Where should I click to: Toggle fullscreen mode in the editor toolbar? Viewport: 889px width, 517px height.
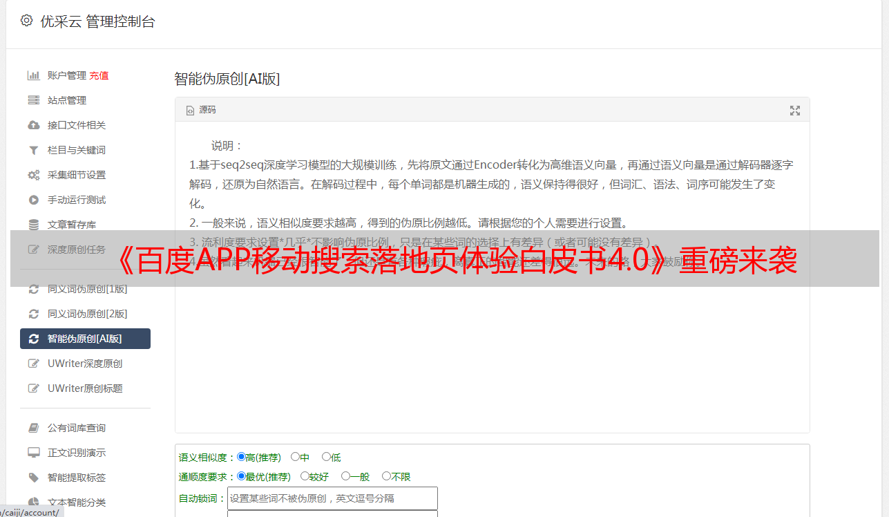[795, 111]
